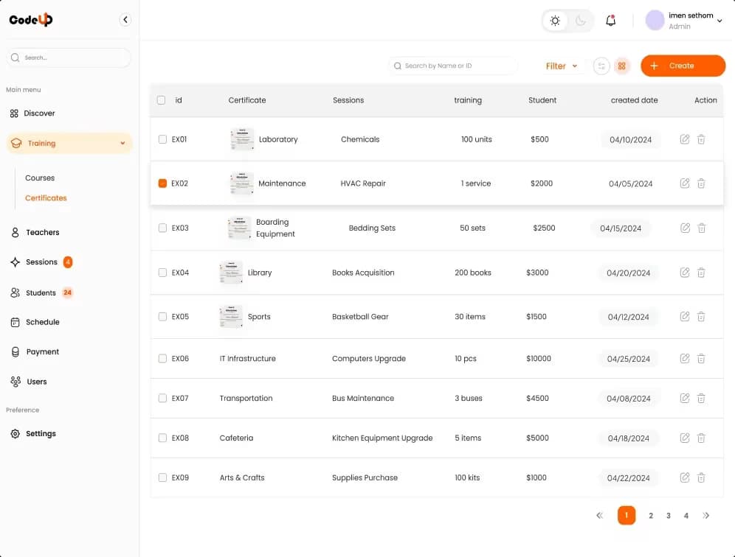Collapse the sidebar with arrow button

coord(125,20)
